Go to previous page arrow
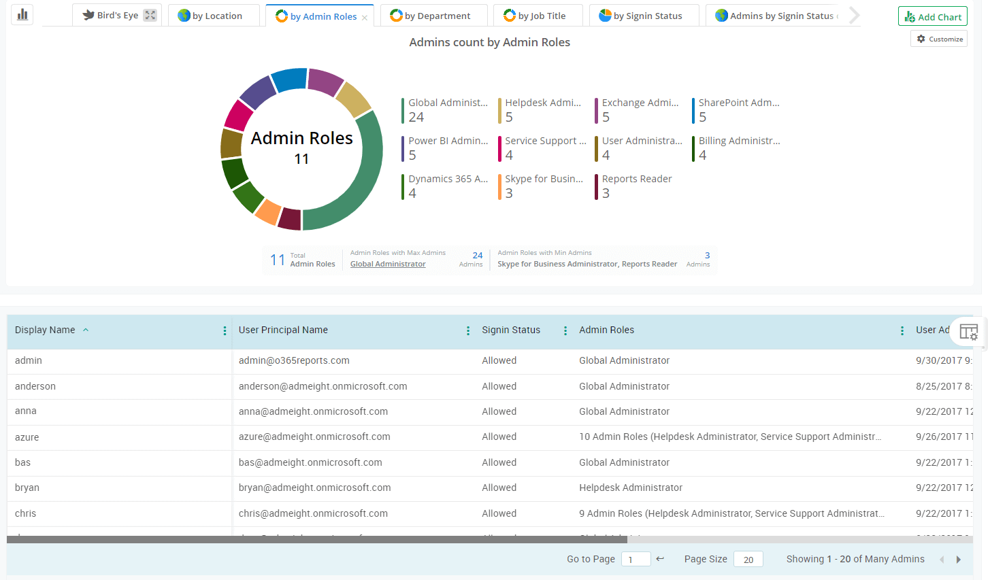The height and width of the screenshot is (580, 990). [942, 560]
